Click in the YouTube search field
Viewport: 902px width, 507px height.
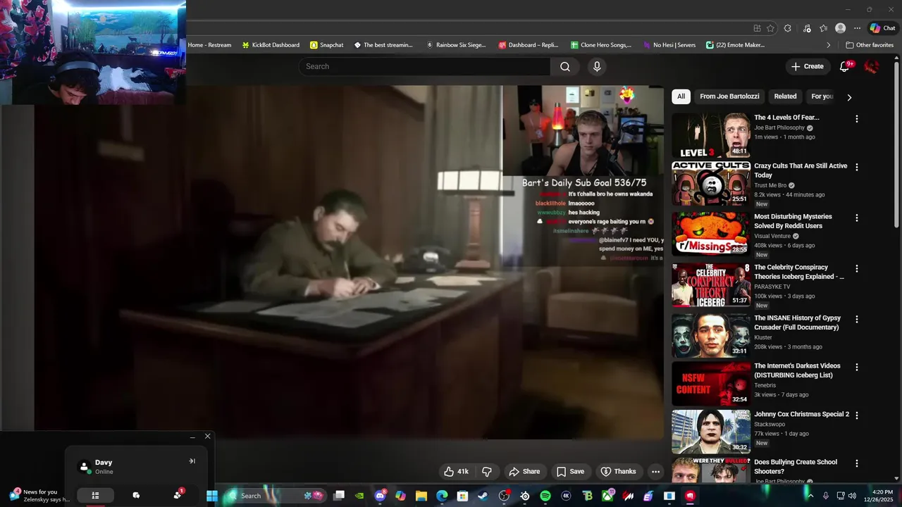(x=424, y=66)
